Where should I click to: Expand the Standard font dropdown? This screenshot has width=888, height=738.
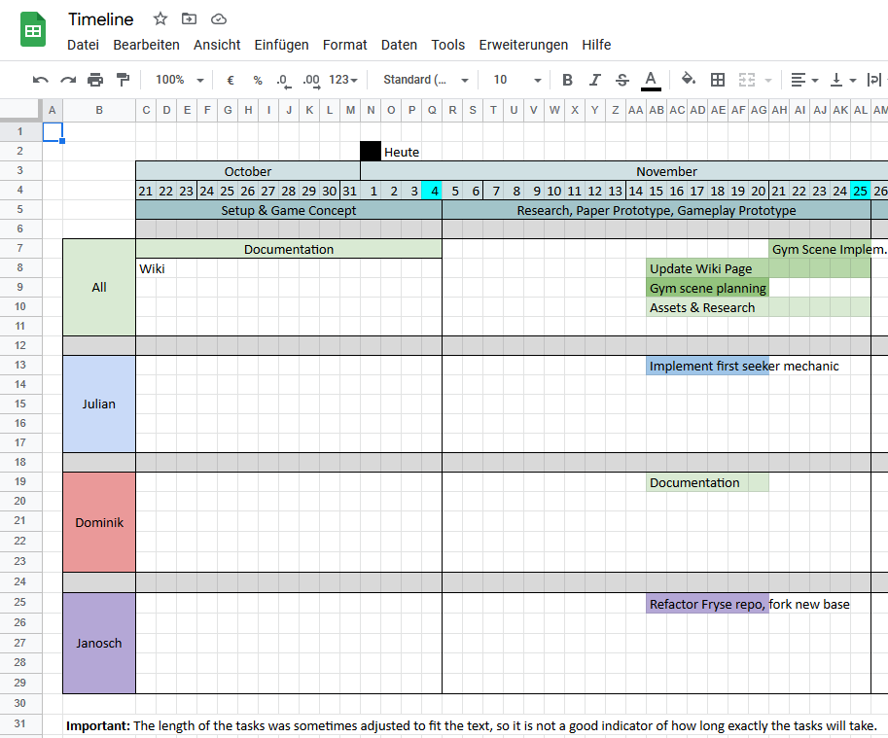(x=426, y=80)
